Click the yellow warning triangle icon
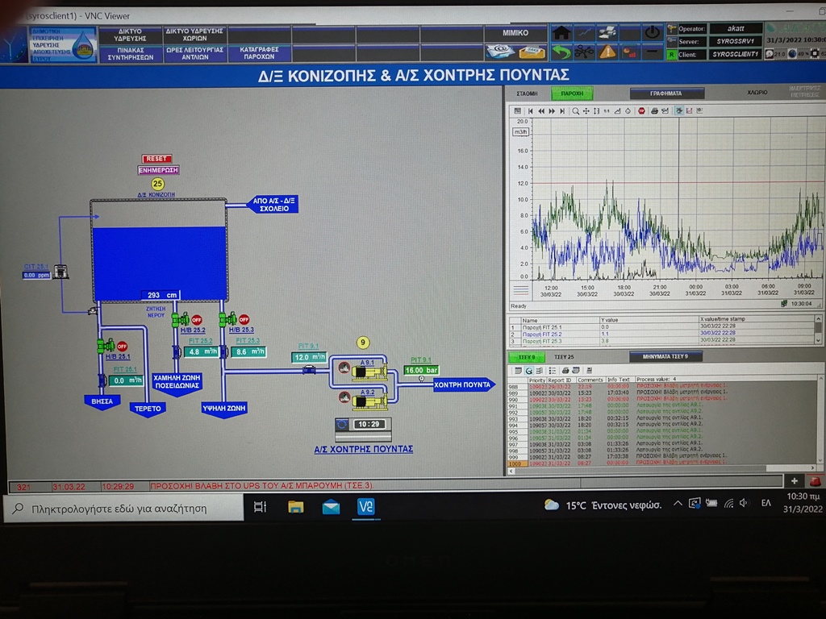This screenshot has height=619, width=826. [607, 52]
